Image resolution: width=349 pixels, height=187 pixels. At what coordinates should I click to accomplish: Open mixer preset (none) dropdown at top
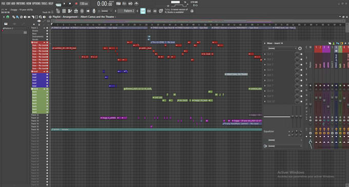pyautogui.click(x=282, y=49)
